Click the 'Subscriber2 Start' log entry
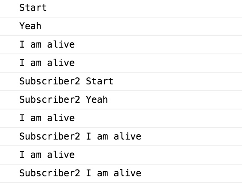Image resolution: width=242 pixels, height=183 pixels. pyautogui.click(x=121, y=81)
